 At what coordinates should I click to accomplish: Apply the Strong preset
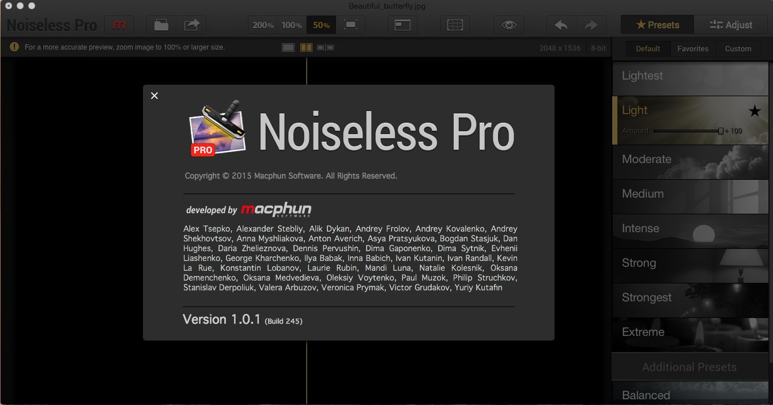(x=690, y=266)
